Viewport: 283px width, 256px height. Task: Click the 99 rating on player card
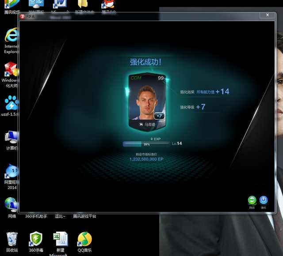click(161, 78)
